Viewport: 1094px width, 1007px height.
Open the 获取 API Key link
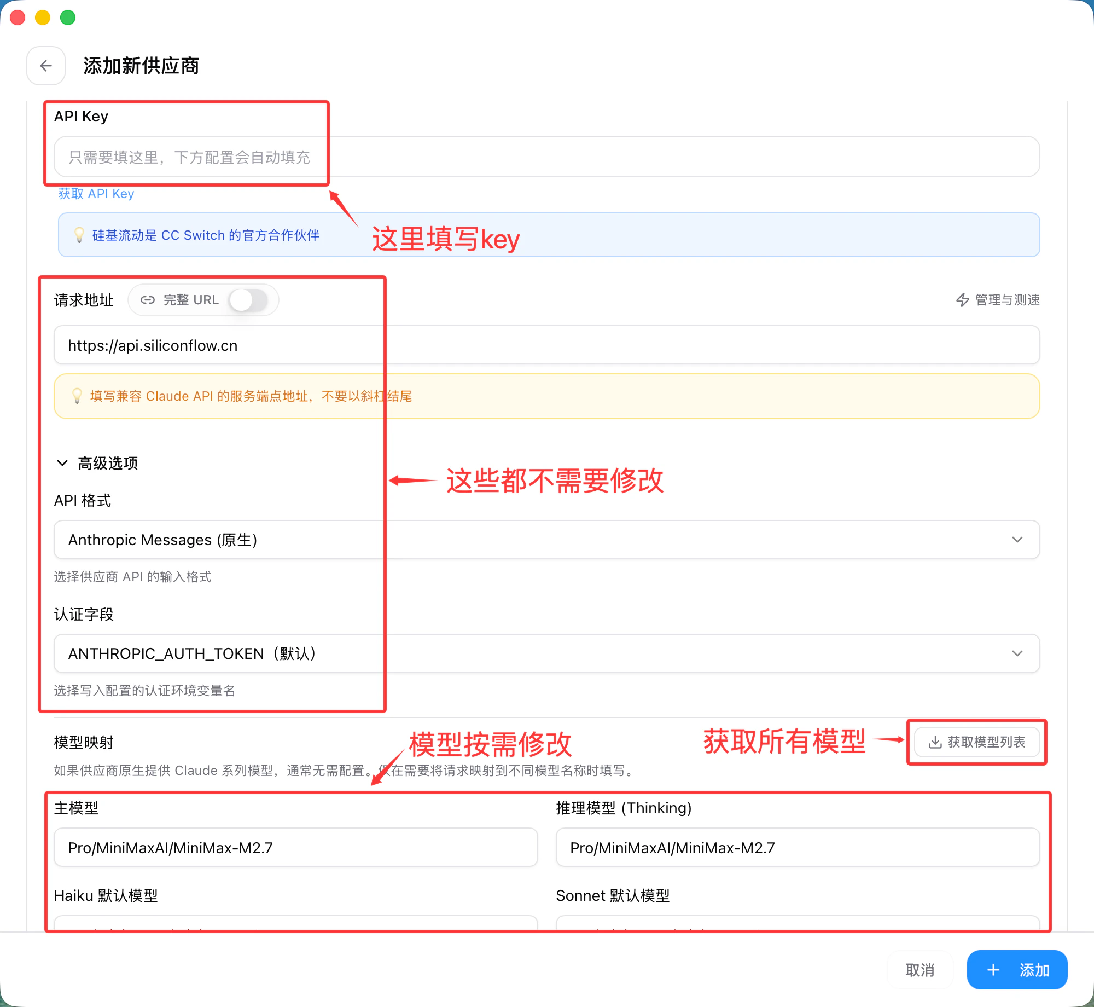[x=96, y=194]
